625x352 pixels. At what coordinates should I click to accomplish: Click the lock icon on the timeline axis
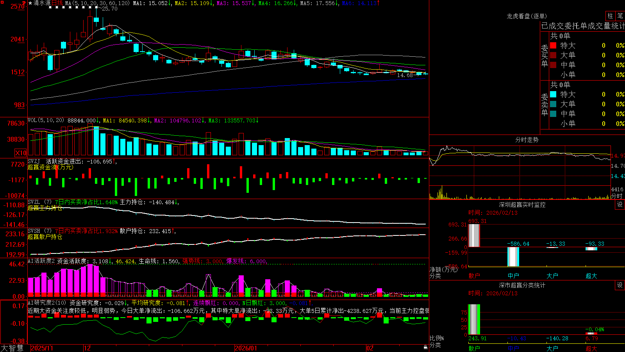426,347
